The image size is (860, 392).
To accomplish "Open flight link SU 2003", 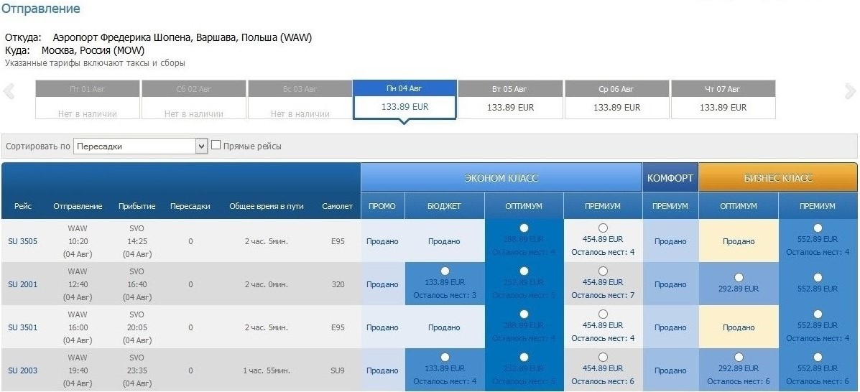I will click(22, 371).
